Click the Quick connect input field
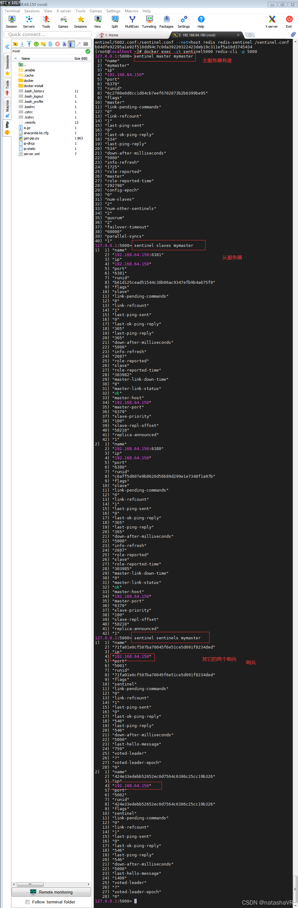Image resolution: width=298 pixels, height=908 pixels. click(48, 34)
